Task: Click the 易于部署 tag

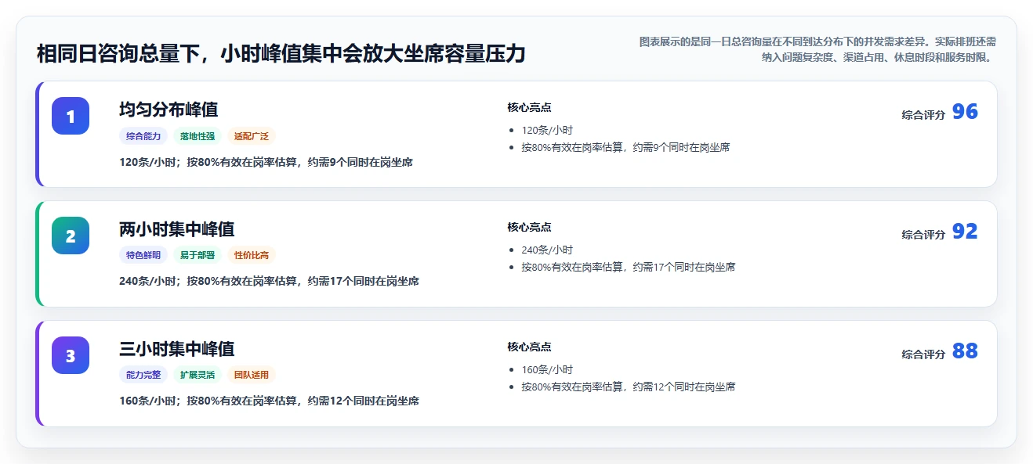Action: coord(198,255)
